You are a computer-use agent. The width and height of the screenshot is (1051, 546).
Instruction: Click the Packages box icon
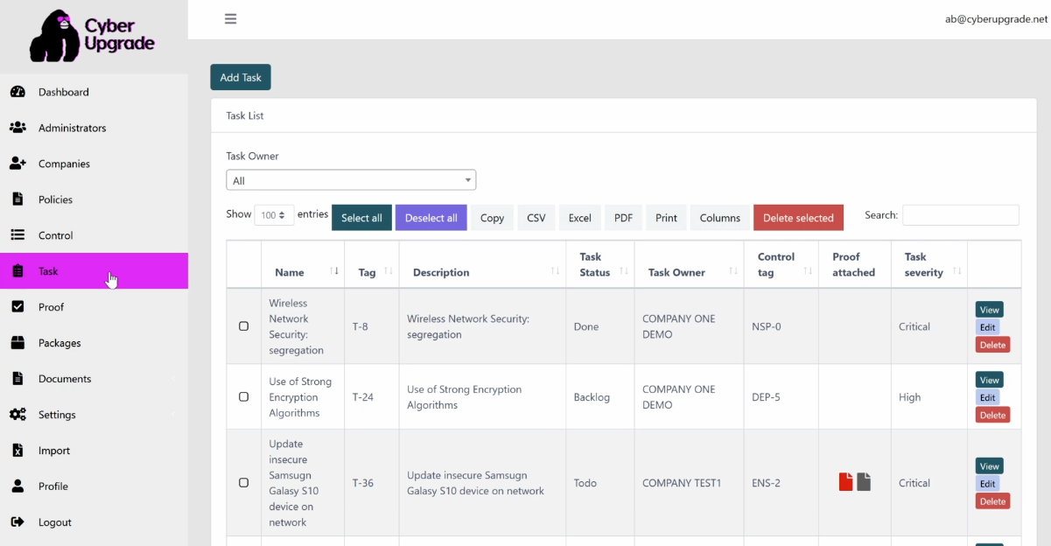click(18, 343)
